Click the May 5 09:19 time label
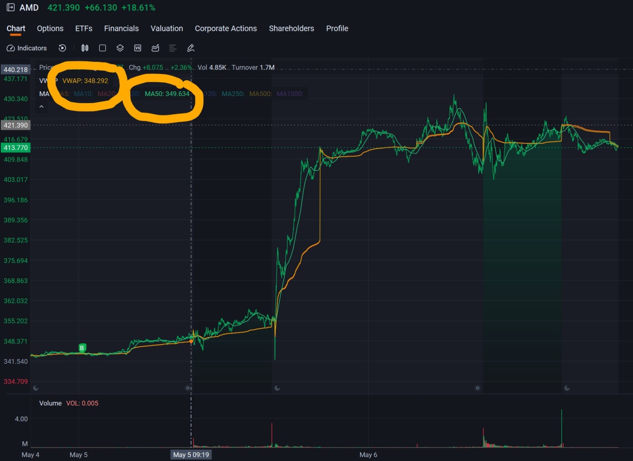This screenshot has width=633, height=461. coord(191,455)
